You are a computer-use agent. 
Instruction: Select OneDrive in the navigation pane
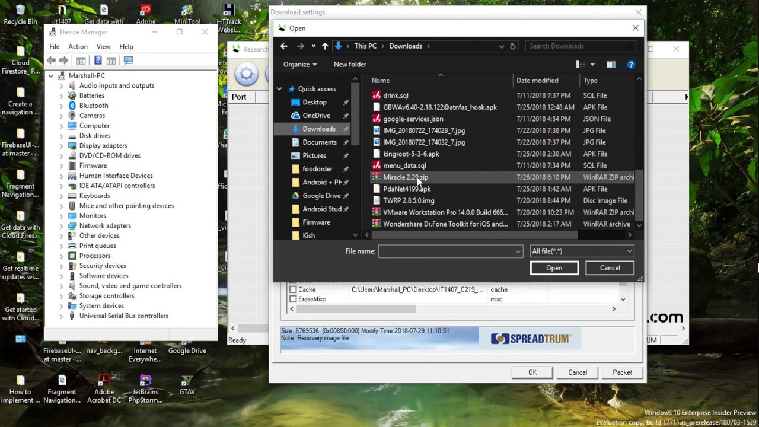[316, 116]
